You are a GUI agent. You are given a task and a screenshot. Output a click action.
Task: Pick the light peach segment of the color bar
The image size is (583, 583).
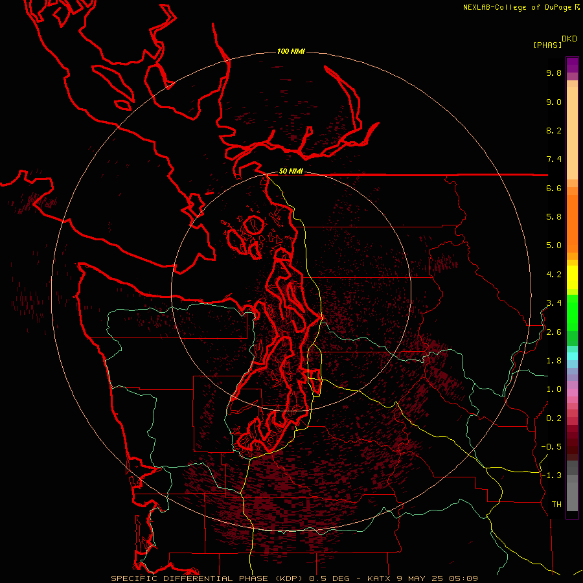tap(572, 133)
